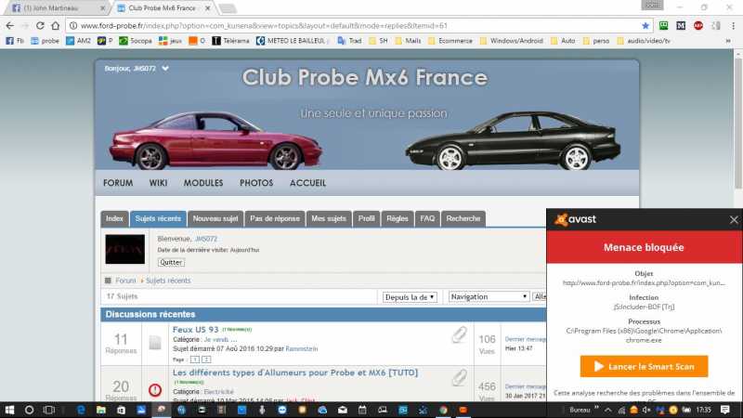Click the page vertical scrollbar

pos(737,124)
